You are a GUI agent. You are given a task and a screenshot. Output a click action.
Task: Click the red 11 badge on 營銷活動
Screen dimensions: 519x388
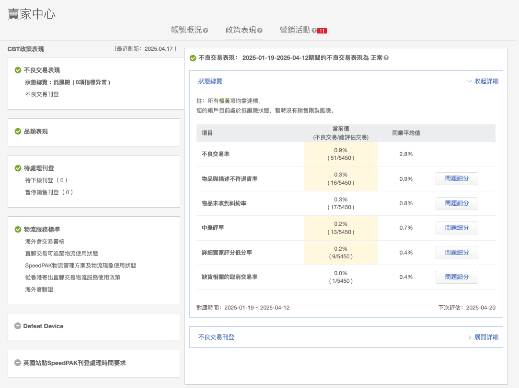pyautogui.click(x=322, y=31)
